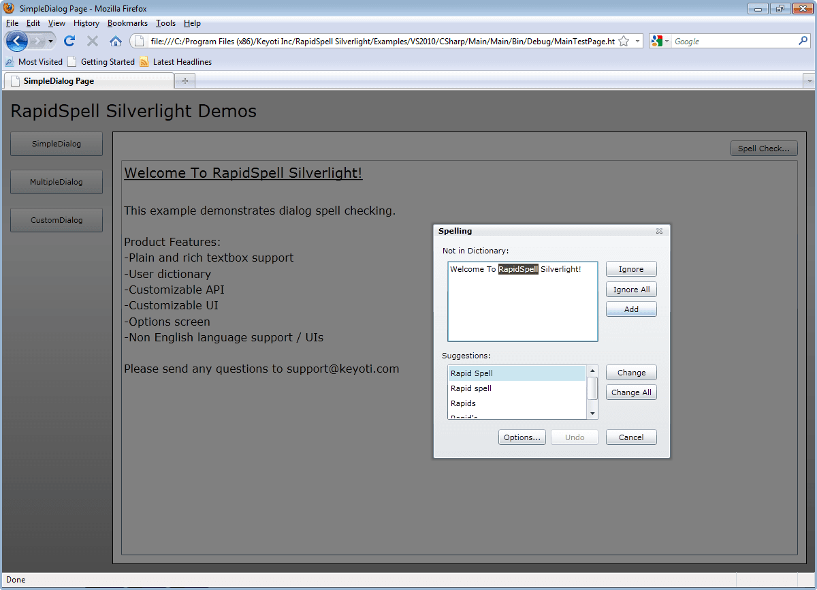Open the Options... button
The image size is (817, 590).
(x=522, y=437)
